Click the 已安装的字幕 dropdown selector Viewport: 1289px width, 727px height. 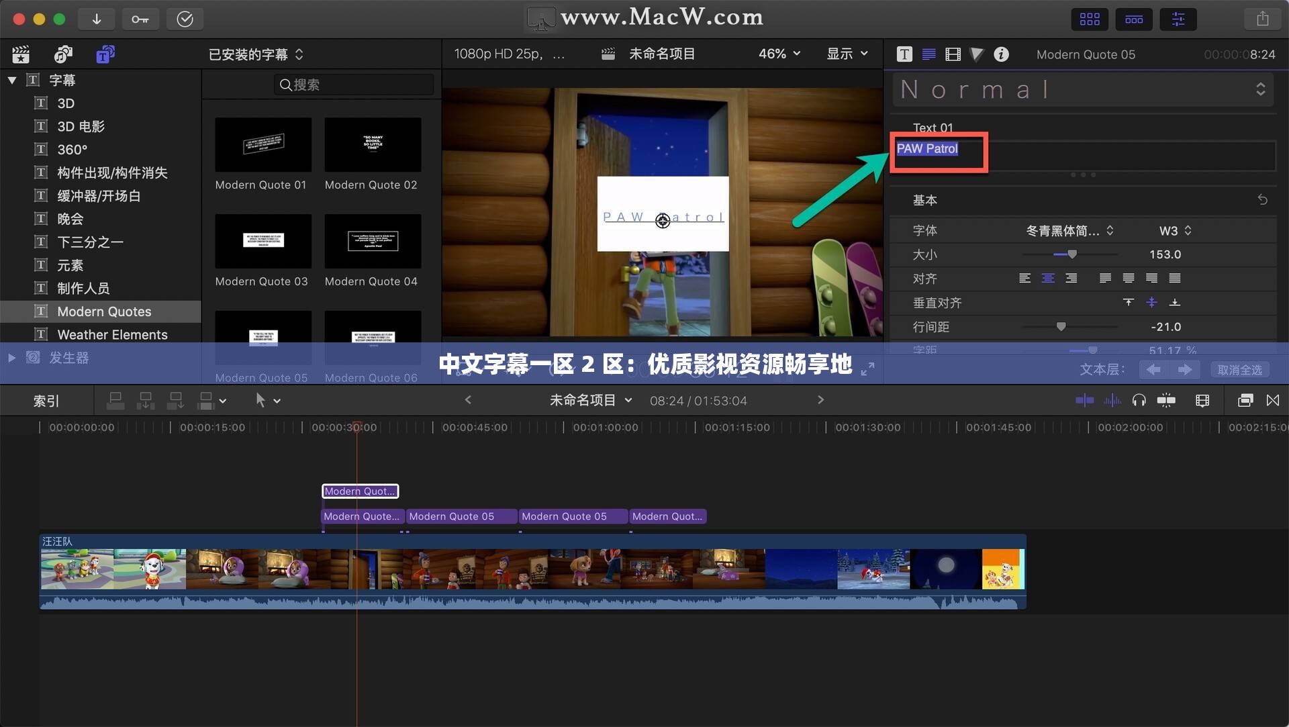coord(255,54)
